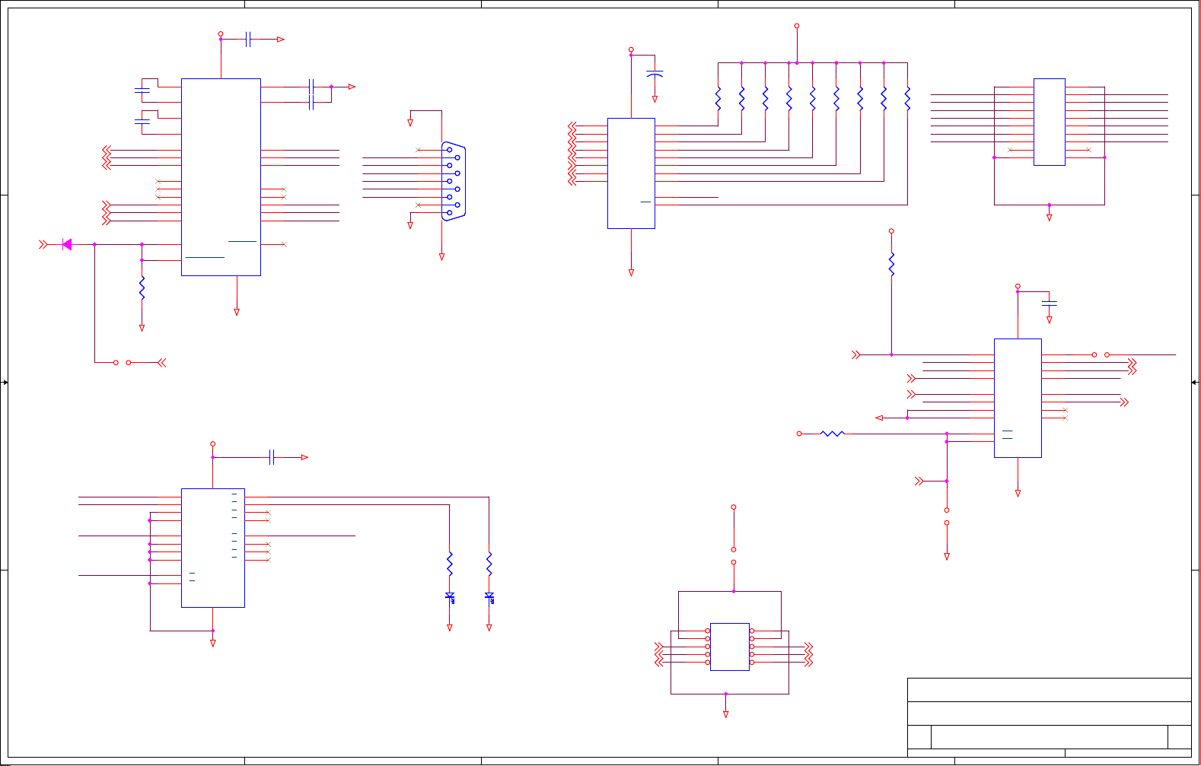Viewport: 1201px width, 766px height.
Task: Select the IC feeding the nine-resistor pull-up row
Action: point(631,173)
